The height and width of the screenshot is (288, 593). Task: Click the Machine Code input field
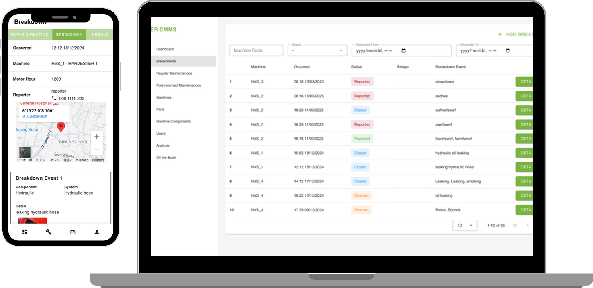256,51
